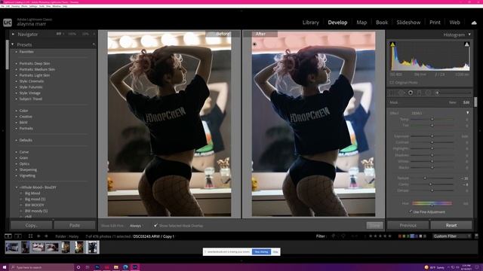Viewport: 483px width, 271px height.
Task: Toggle filter switch at filmstrip end
Action: click(x=476, y=236)
